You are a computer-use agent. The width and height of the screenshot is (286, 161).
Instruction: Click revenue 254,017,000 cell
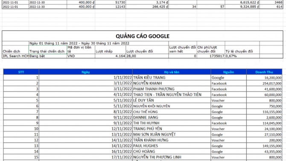point(264,83)
